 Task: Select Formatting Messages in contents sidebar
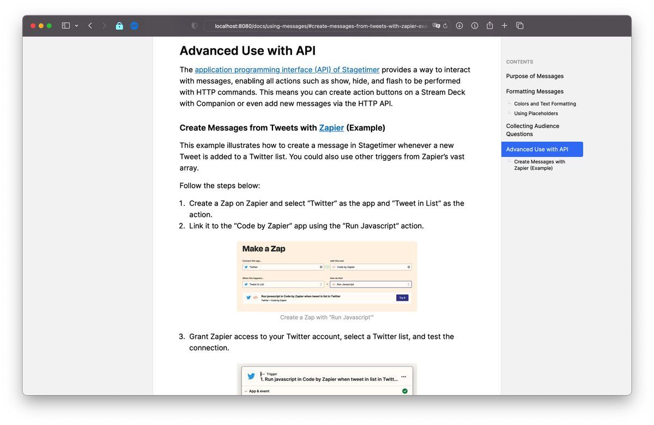pyautogui.click(x=535, y=92)
